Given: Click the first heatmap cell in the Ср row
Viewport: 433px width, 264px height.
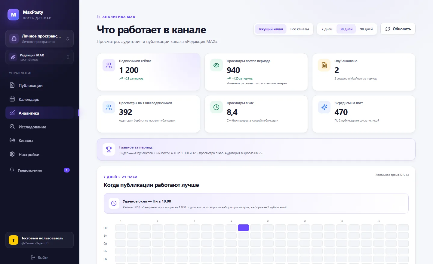Looking at the screenshot, I should pyautogui.click(x=121, y=243).
